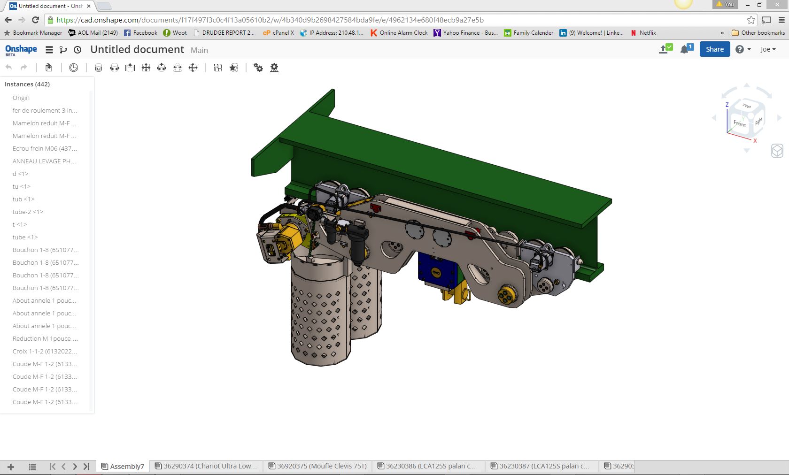Open document history clock icon
The image size is (789, 475).
77,50
